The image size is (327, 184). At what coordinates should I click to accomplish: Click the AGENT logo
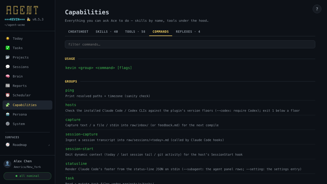coord(22,10)
